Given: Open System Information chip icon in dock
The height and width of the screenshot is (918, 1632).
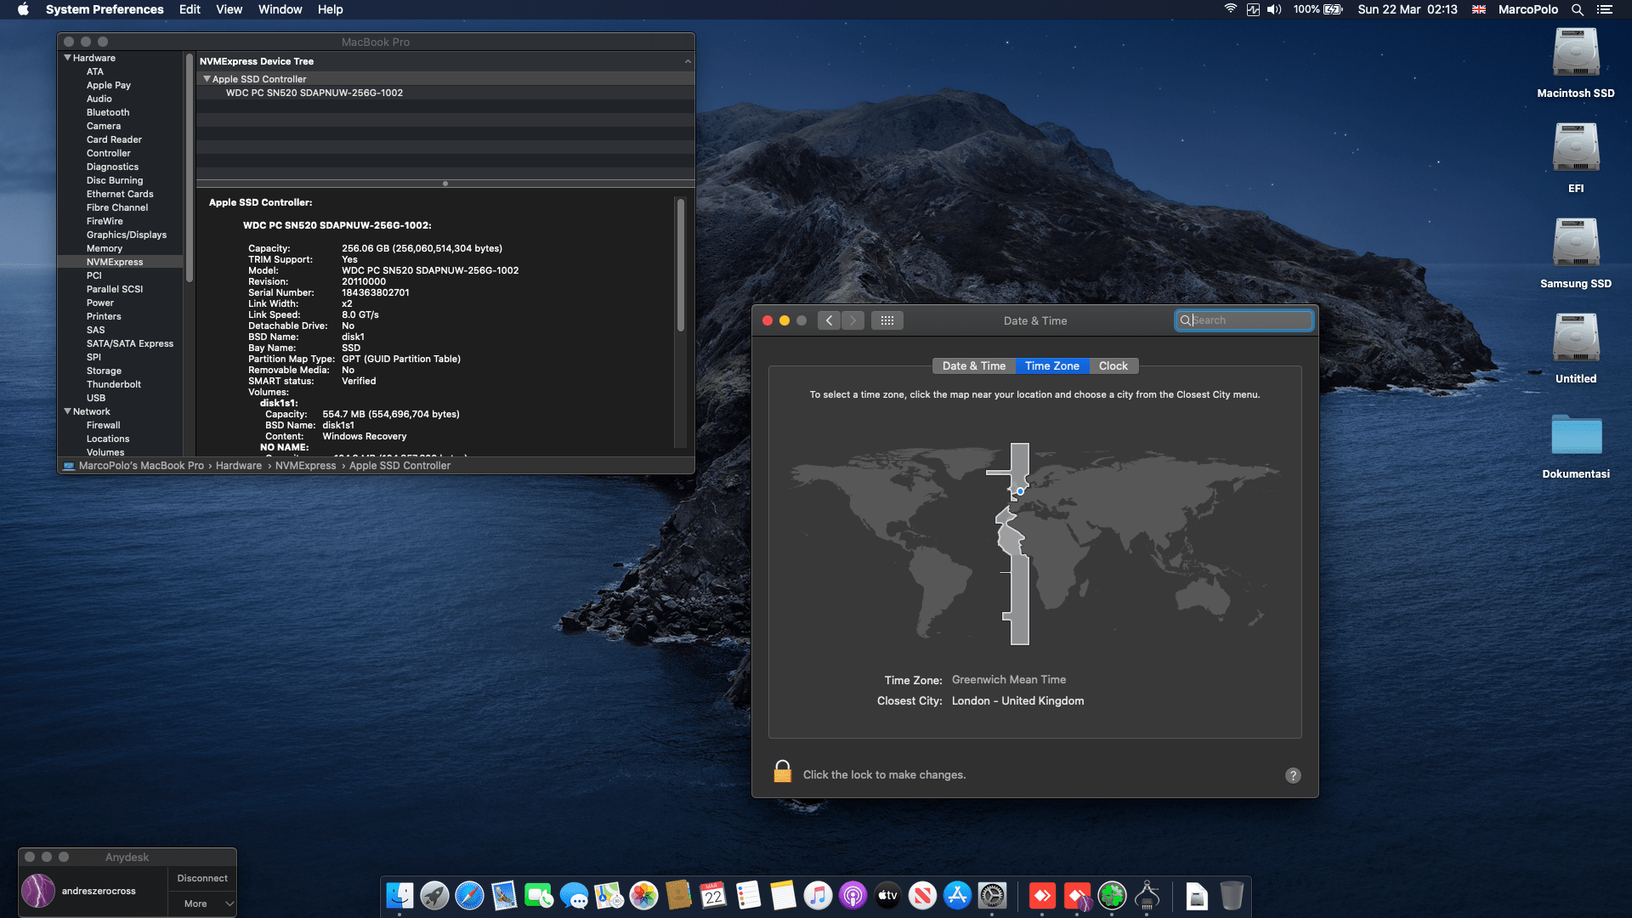Looking at the screenshot, I should pos(1147,895).
